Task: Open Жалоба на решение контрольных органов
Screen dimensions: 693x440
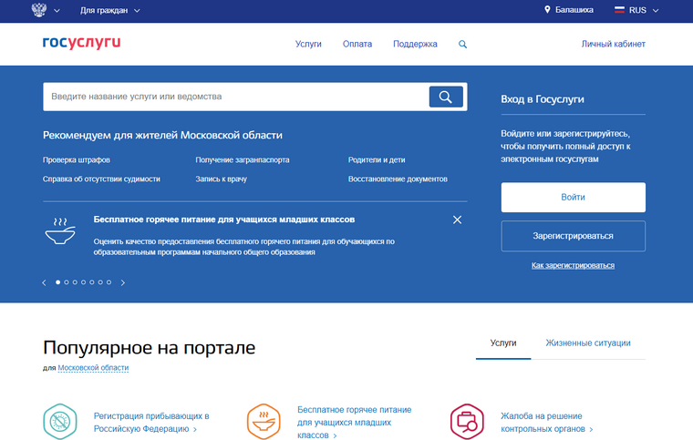Action: click(x=547, y=423)
